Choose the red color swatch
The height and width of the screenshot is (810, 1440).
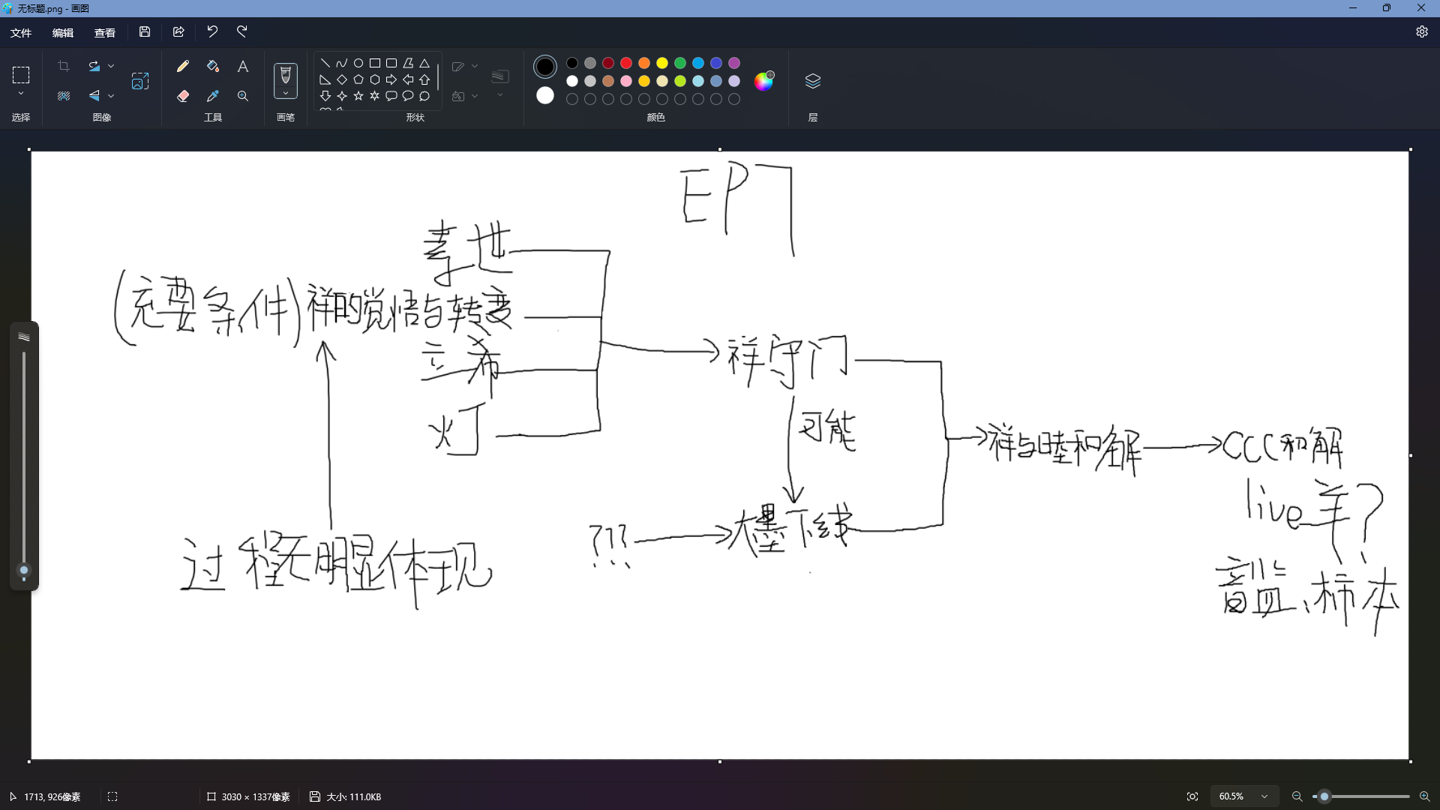coord(626,63)
